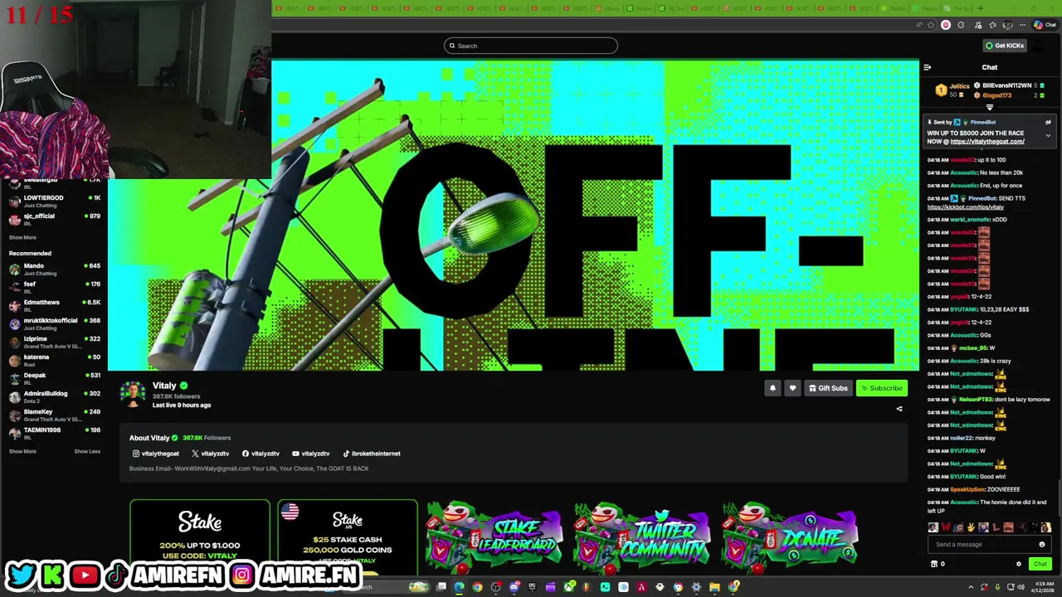Click the browser extensions toolbar Chat button

1045,25
